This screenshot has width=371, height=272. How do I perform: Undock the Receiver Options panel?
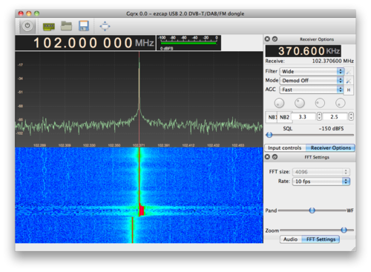(275, 39)
